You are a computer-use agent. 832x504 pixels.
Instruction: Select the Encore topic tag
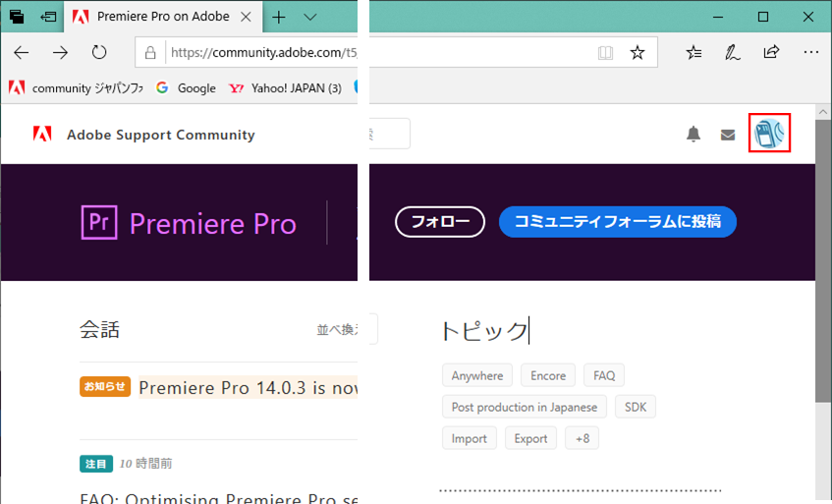click(x=548, y=375)
